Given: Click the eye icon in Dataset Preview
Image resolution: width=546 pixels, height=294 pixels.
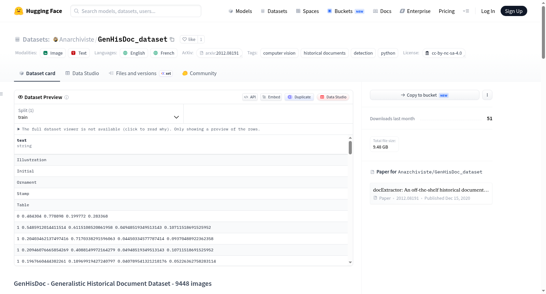Looking at the screenshot, I should 20,97.
